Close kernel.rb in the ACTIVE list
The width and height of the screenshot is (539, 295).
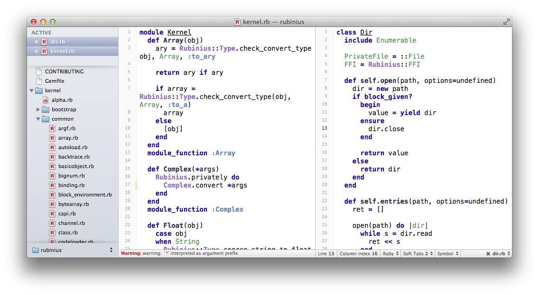pyautogui.click(x=36, y=52)
